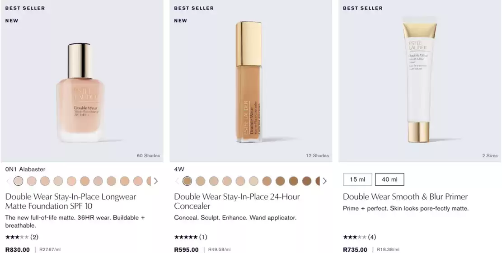Show previous concealer shades with left arrow
The height and width of the screenshot is (253, 502).
(x=177, y=181)
